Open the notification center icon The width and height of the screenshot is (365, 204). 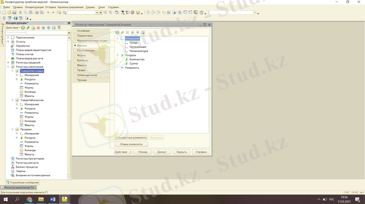tap(358, 199)
